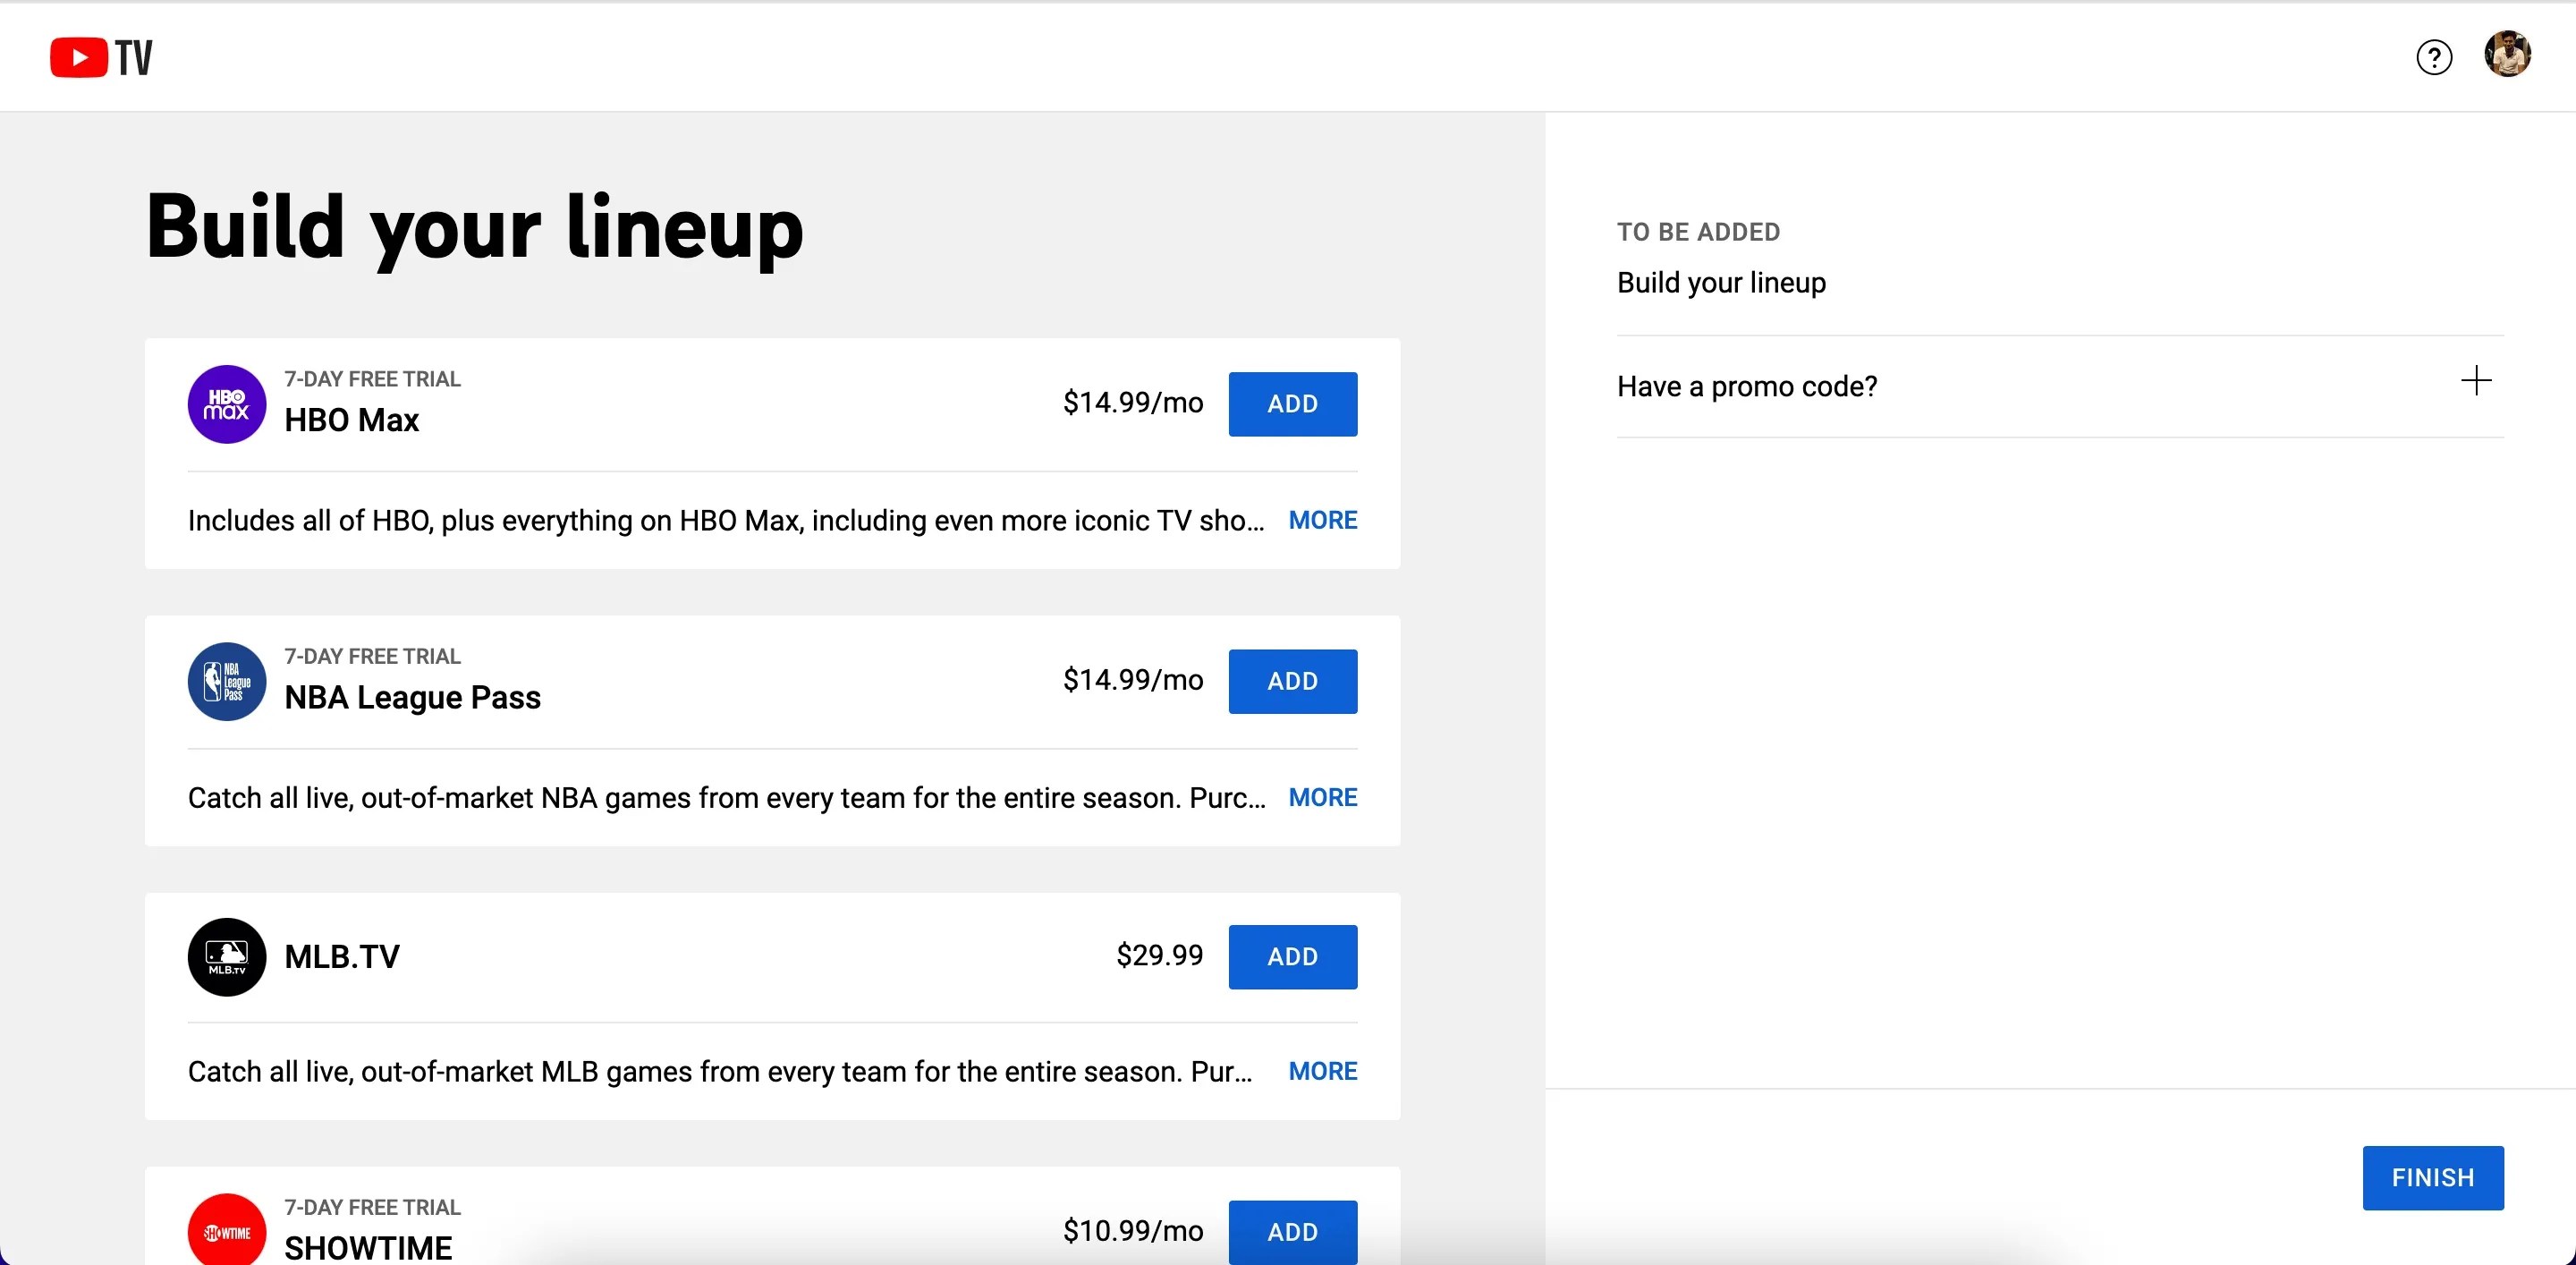The height and width of the screenshot is (1265, 2576).
Task: Click the FINISH button
Action: point(2432,1178)
